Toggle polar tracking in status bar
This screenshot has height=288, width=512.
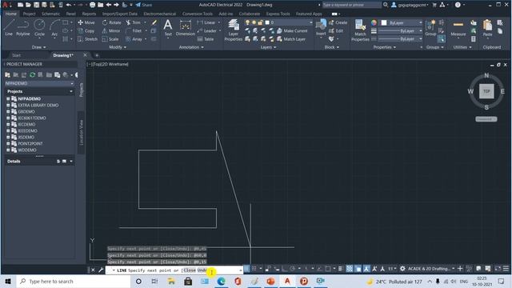293,269
